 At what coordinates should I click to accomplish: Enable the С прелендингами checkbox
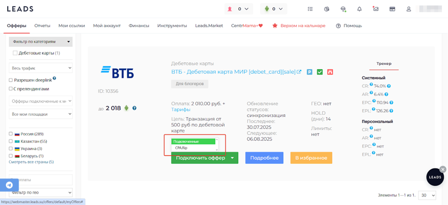(11, 89)
